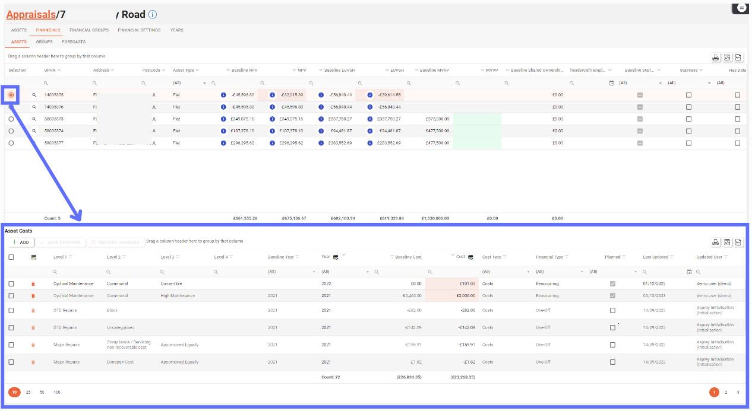This screenshot has width=752, height=411.
Task: Click the highlighted £101.00 Cost cell
Action: click(451, 283)
